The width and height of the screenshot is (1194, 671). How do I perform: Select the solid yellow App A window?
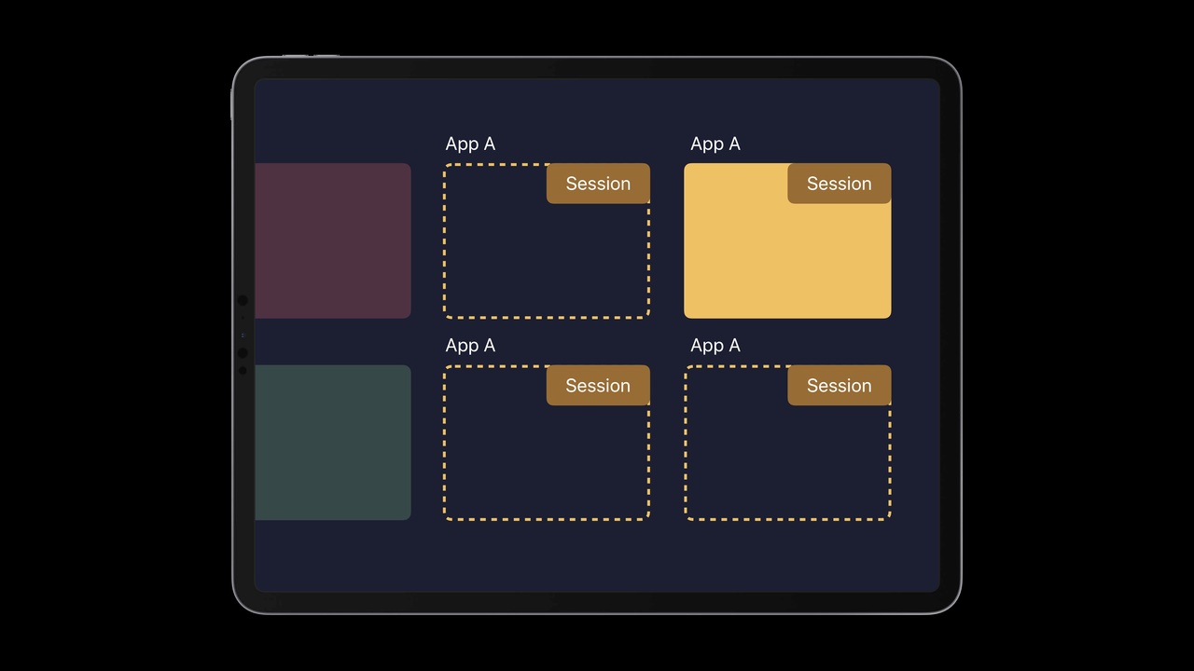click(x=787, y=240)
